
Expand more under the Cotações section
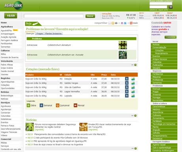pyautogui.click(x=135, y=116)
